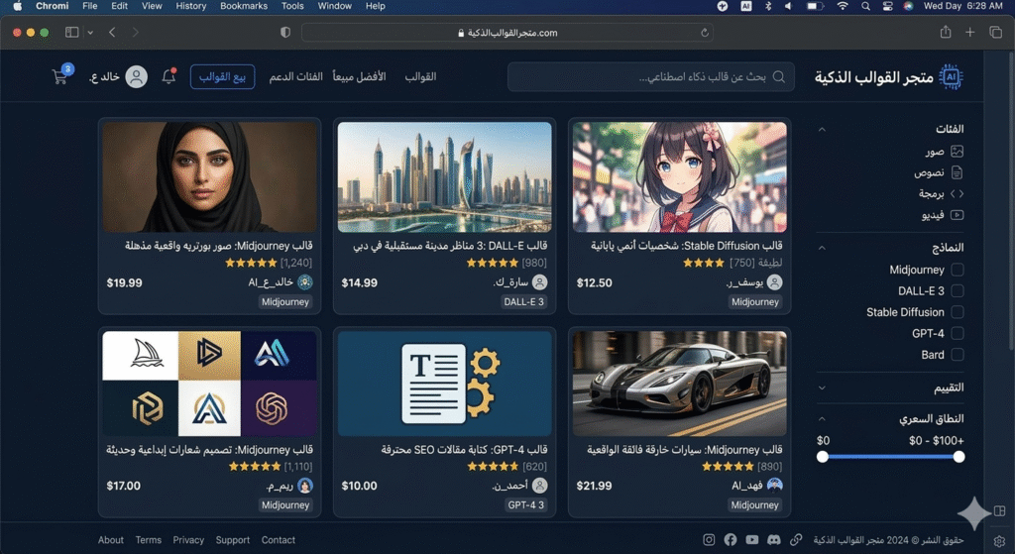Viewport: 1015px width, 554px height.
Task: Check the Stable Diffusion model filter
Action: [x=958, y=312]
